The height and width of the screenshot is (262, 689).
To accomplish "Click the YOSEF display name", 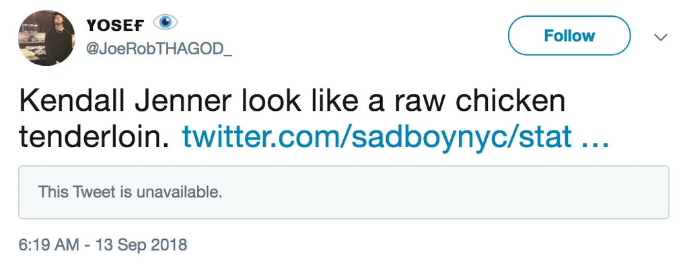I will 115,26.
